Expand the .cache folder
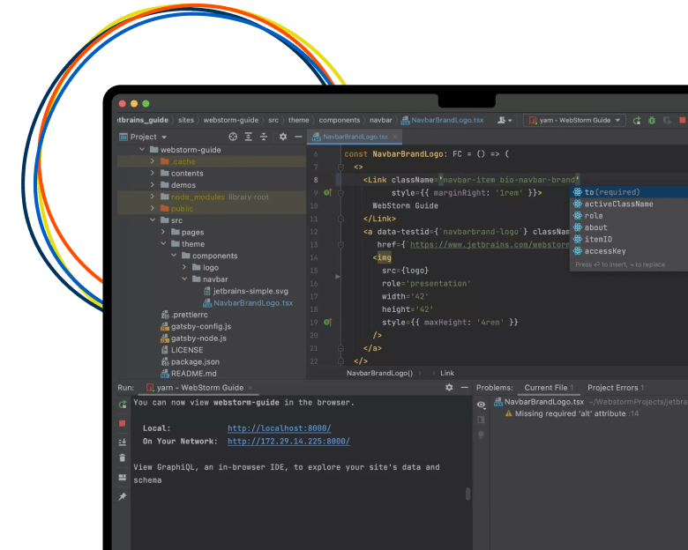The height and width of the screenshot is (550, 688). pos(153,161)
